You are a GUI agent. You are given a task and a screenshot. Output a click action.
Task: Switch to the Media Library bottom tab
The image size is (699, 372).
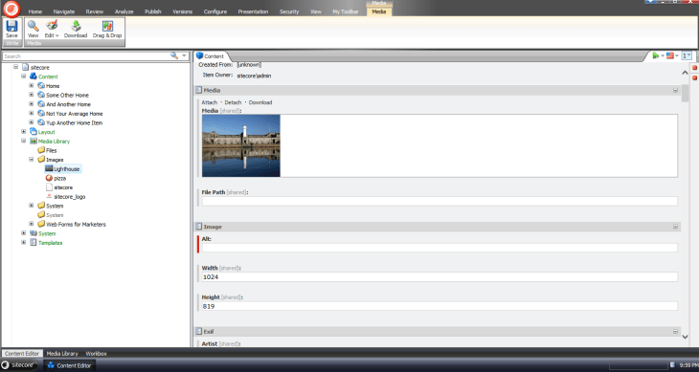(x=62, y=353)
